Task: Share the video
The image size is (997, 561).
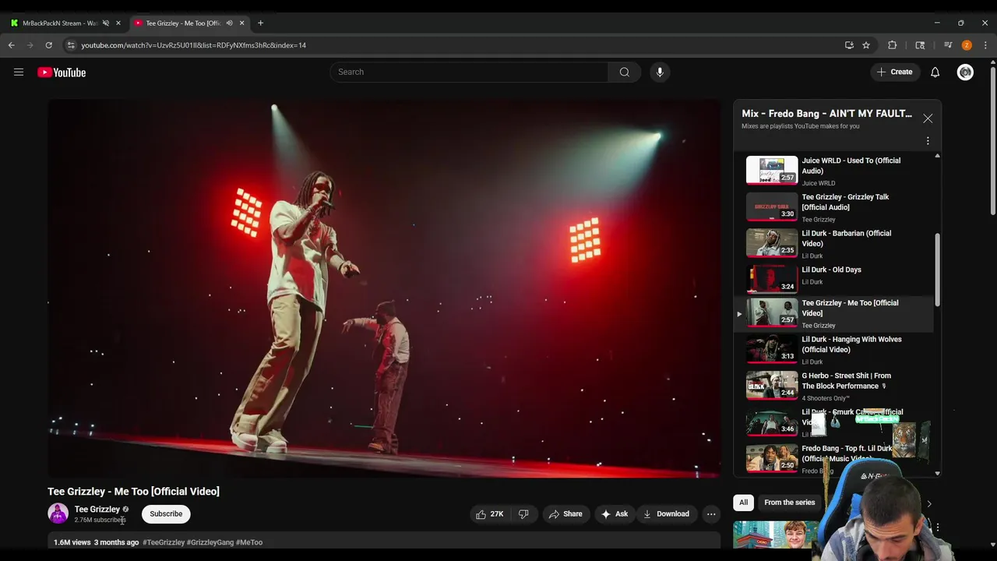Action: [565, 513]
